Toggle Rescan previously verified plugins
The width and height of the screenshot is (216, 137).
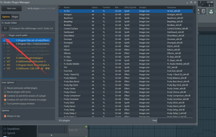(x=5, y=88)
